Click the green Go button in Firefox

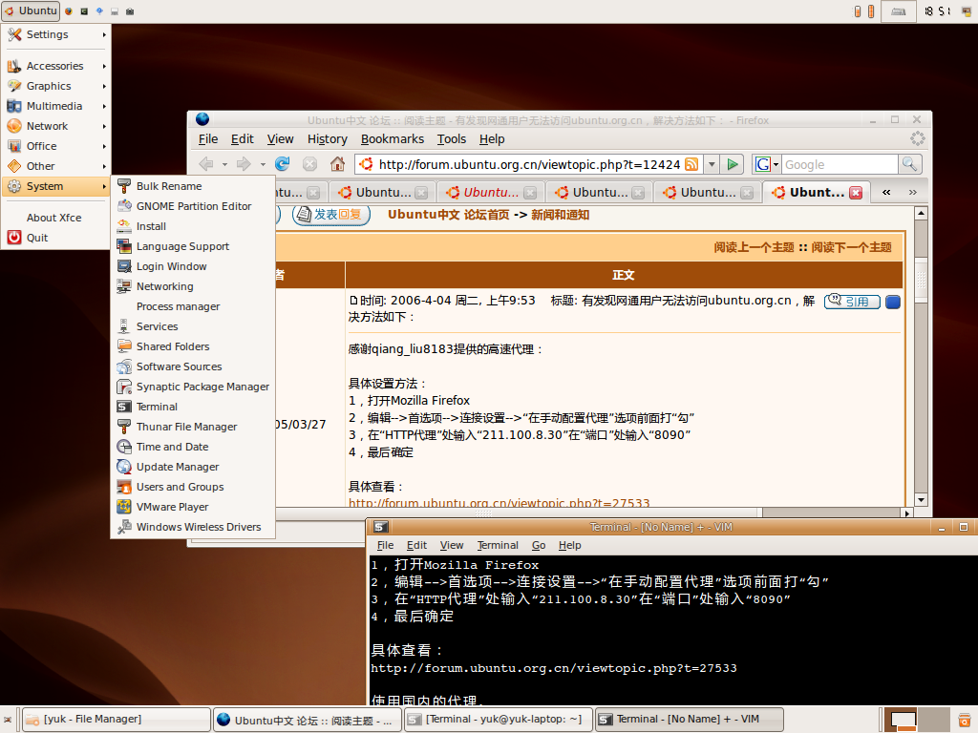tap(733, 164)
